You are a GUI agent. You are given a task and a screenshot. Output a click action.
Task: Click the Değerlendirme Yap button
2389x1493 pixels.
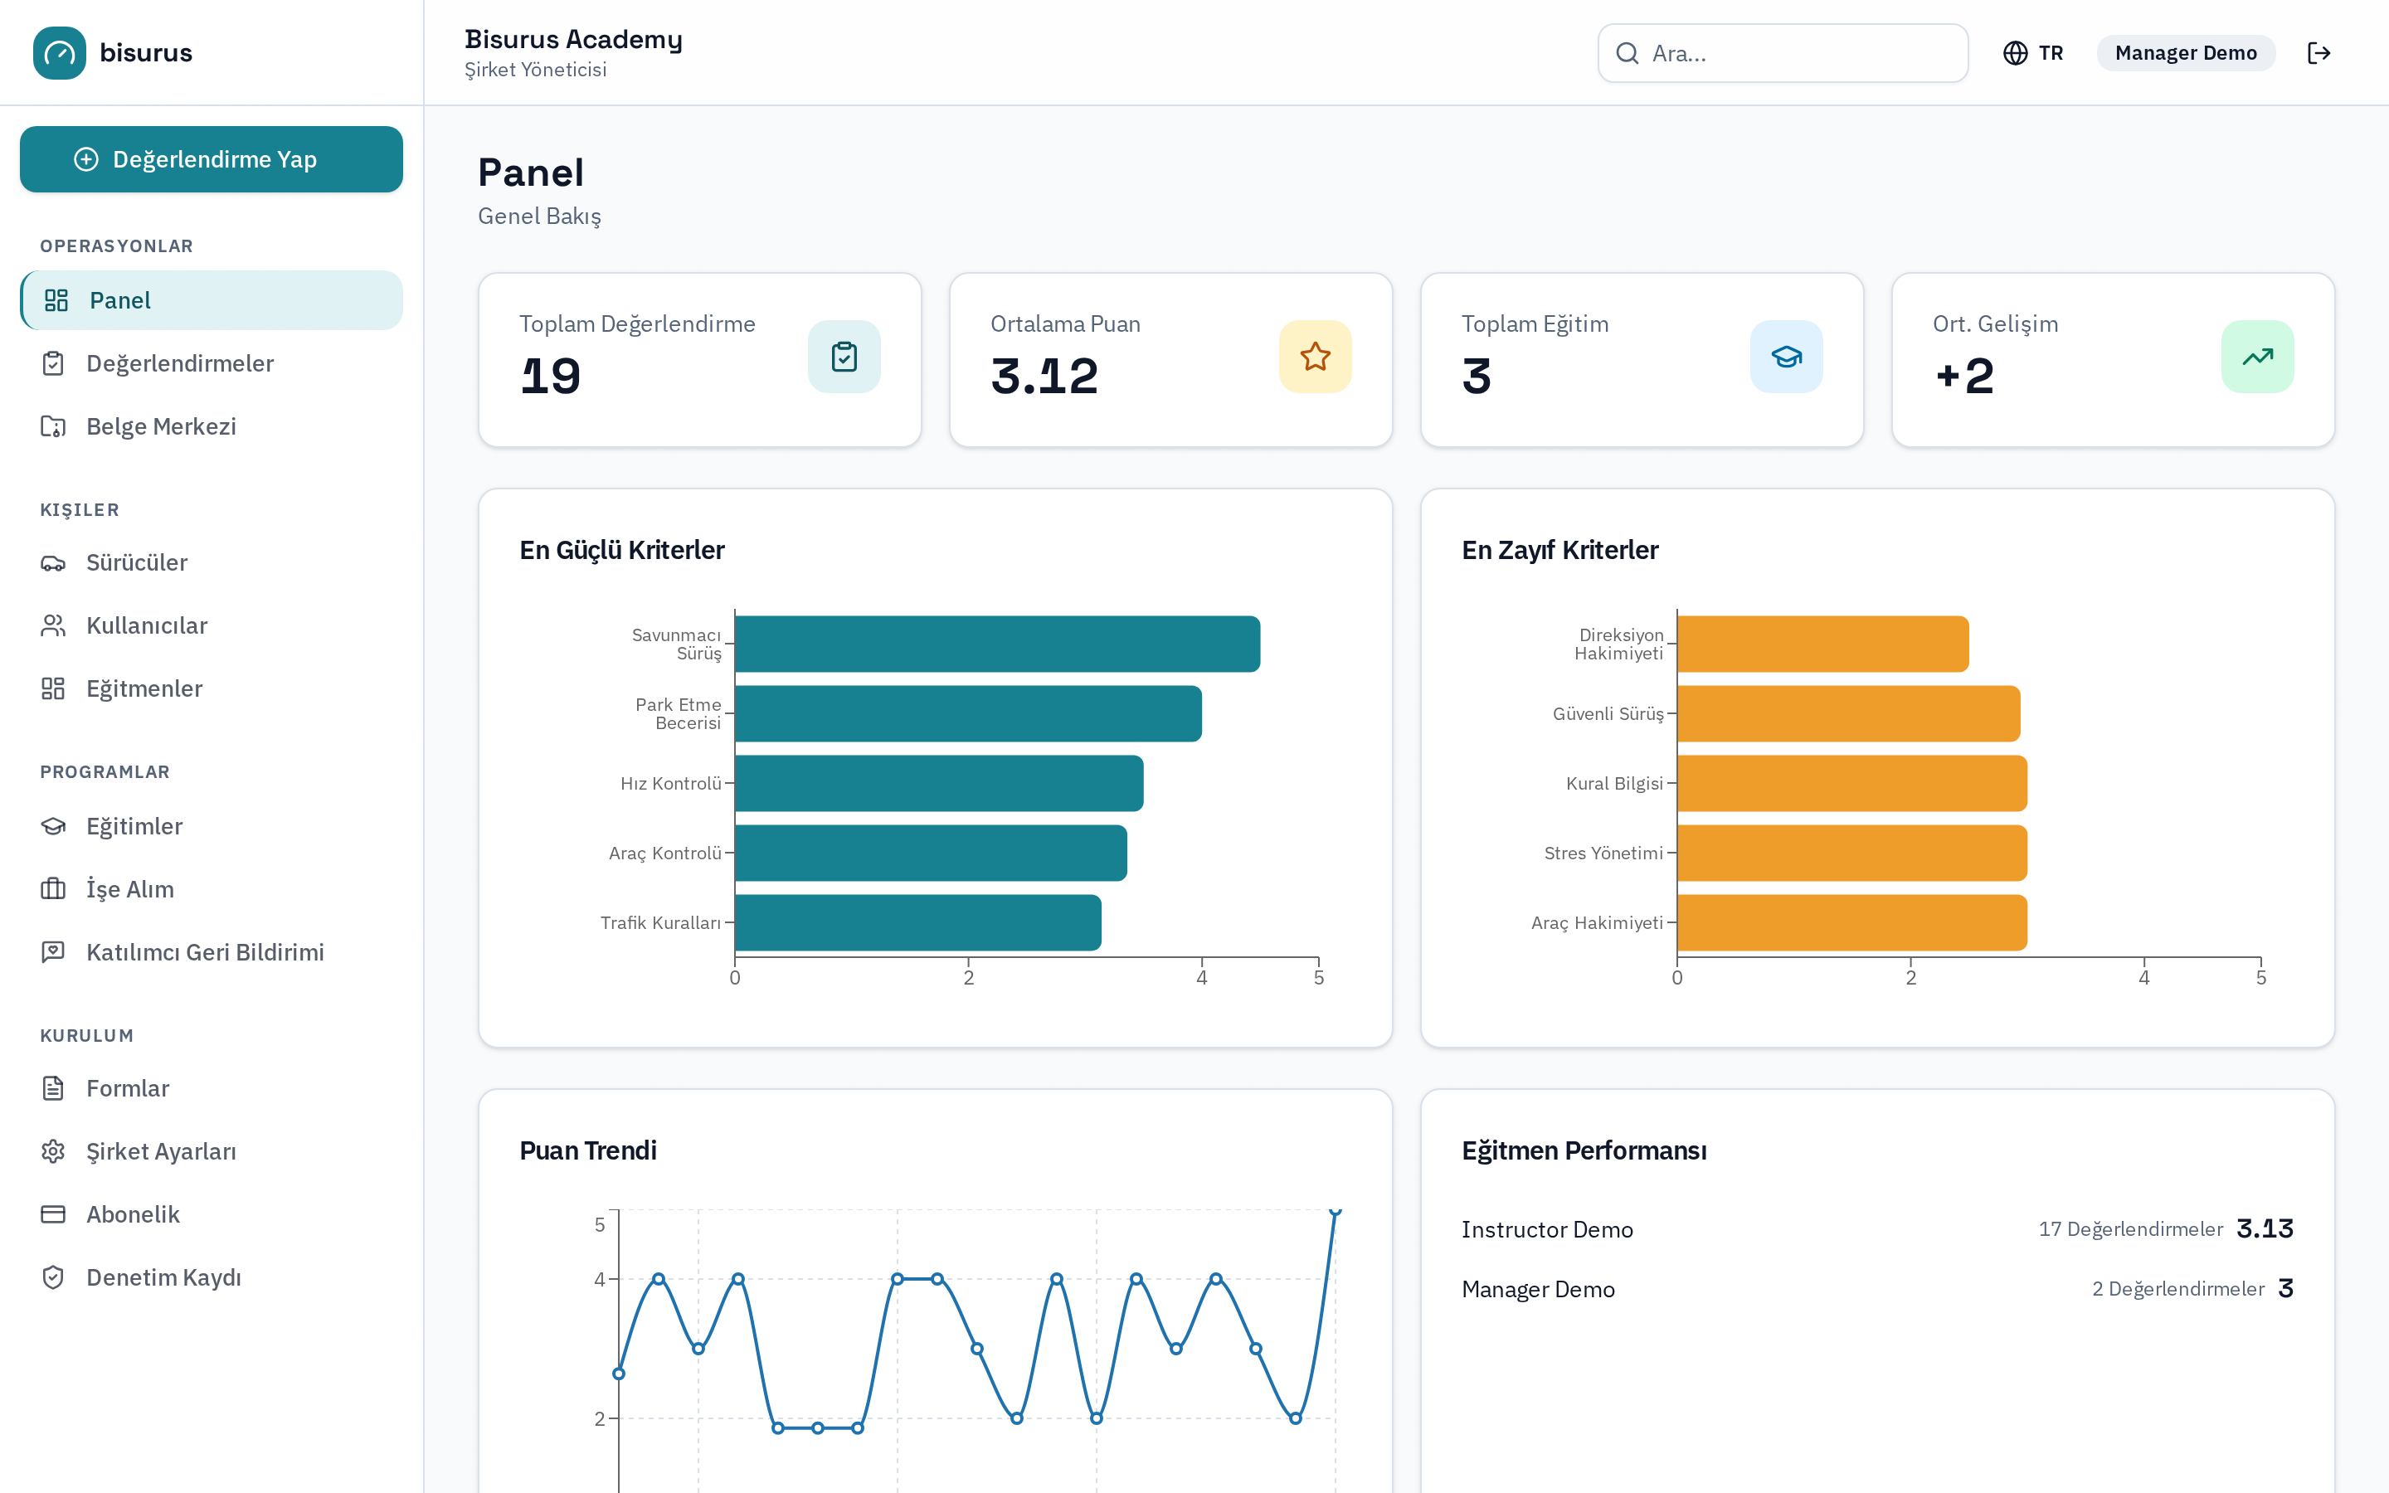212,159
